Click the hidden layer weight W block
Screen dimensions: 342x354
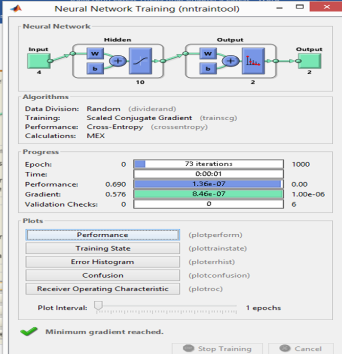click(95, 54)
